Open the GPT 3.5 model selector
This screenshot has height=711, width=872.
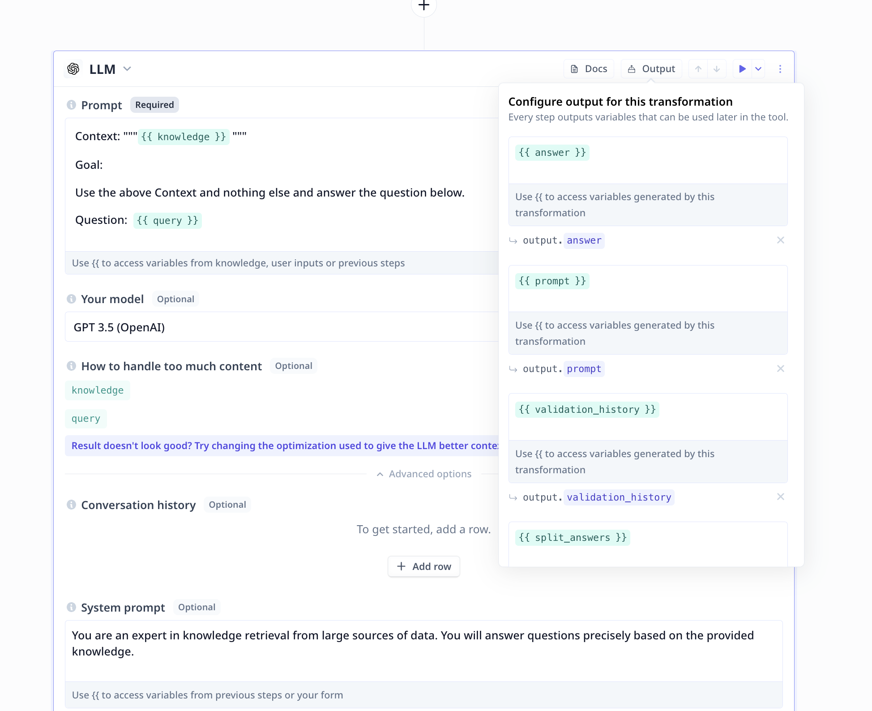[x=282, y=327]
